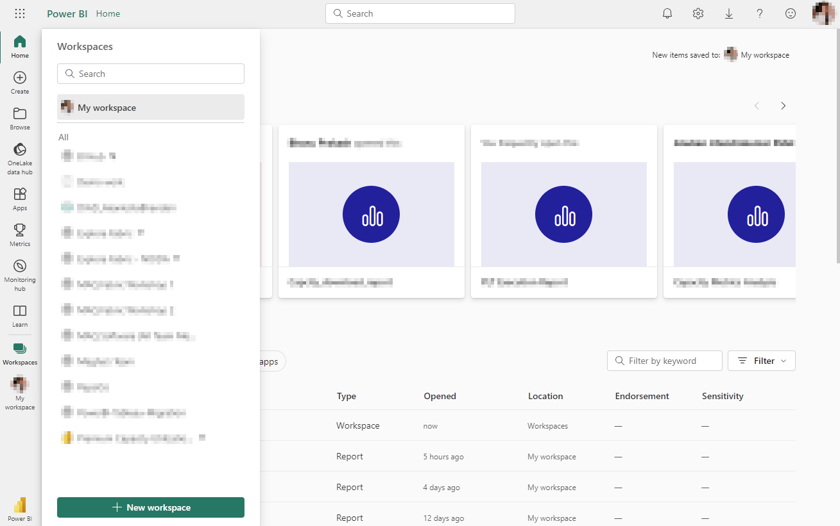
Task: Click the Home breadcrumb link
Action: click(108, 13)
